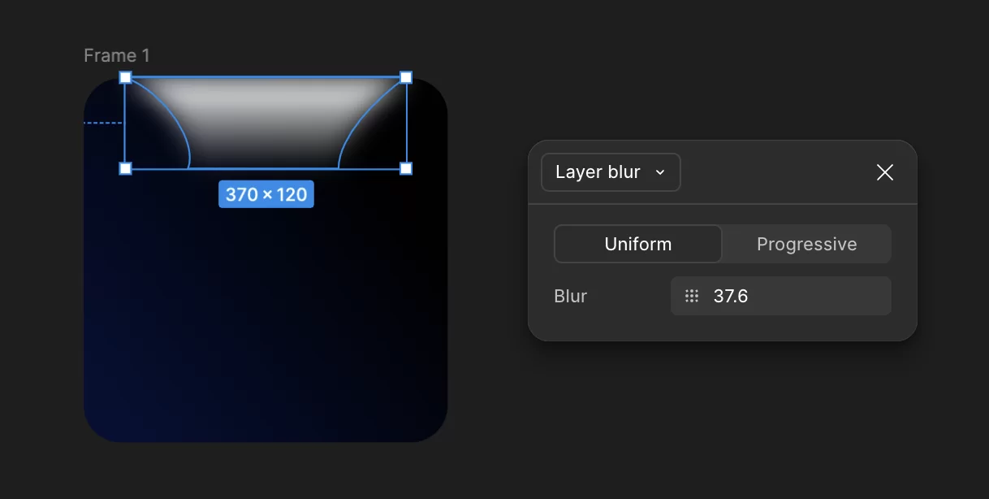Click the bottom-right selection handle
The image size is (989, 499).
click(406, 168)
